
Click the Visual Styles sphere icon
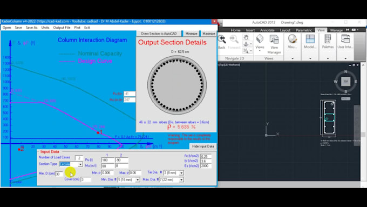[293, 39]
